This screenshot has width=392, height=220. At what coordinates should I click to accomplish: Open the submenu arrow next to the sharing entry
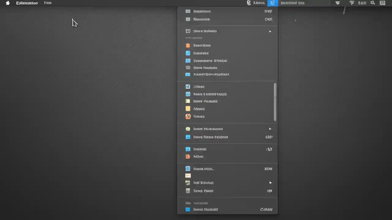point(270,129)
